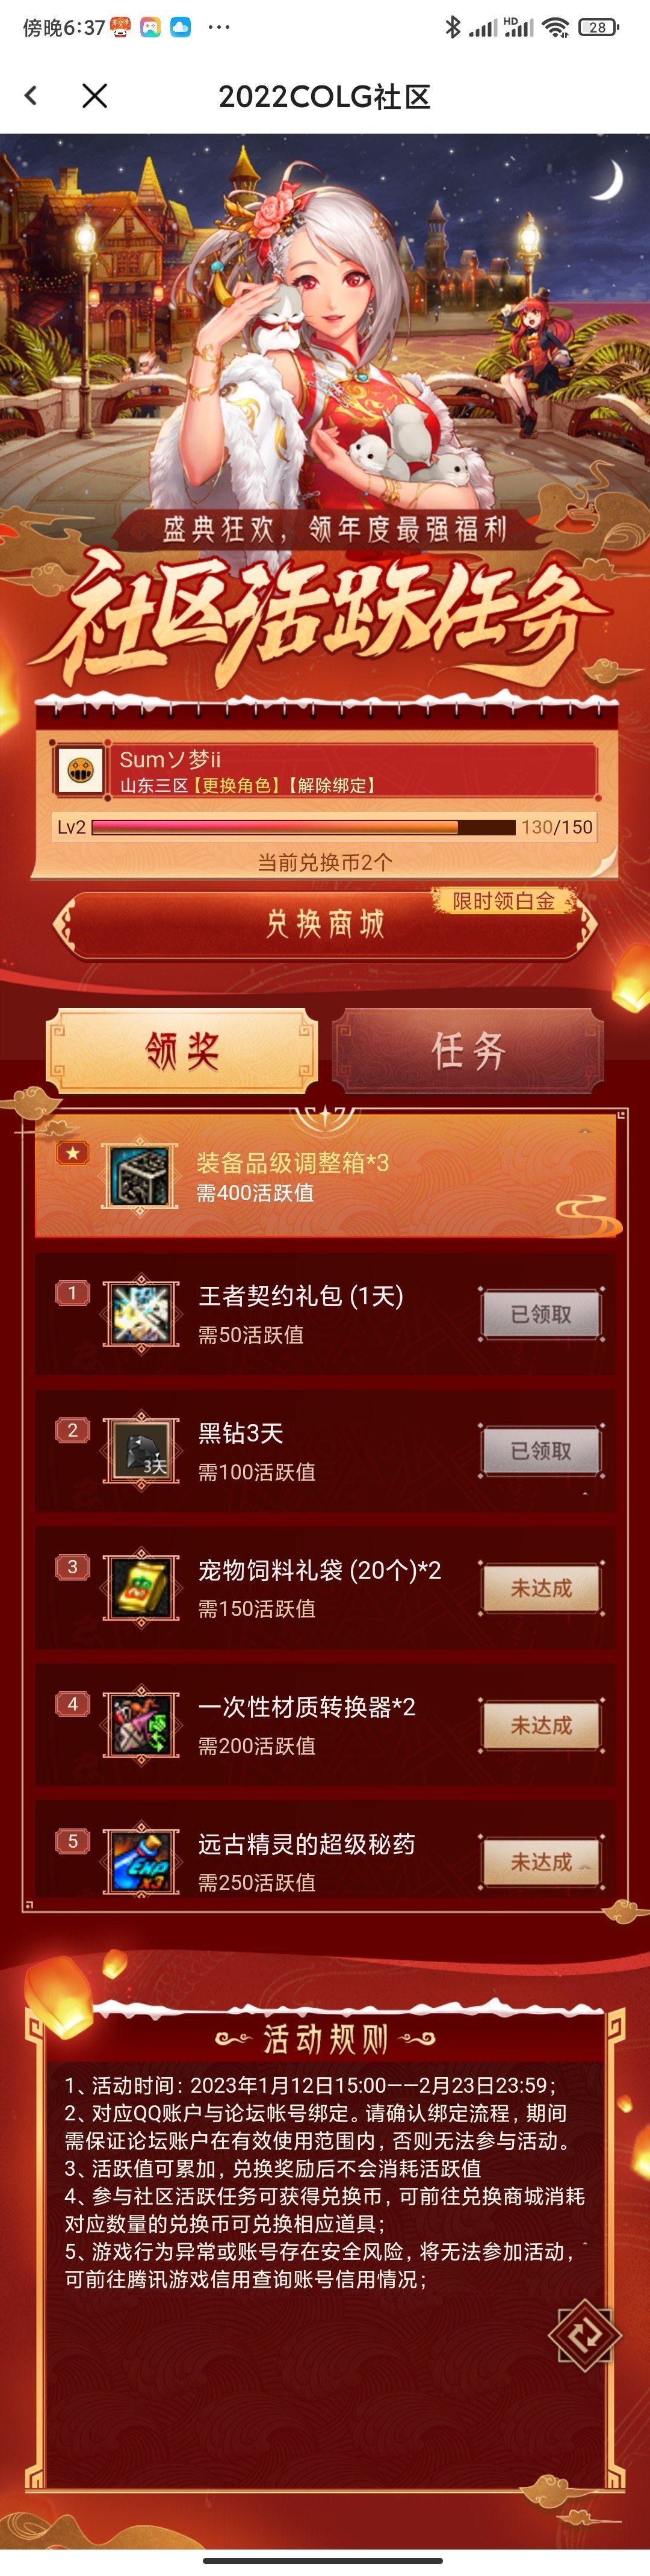This screenshot has height=2576, width=650.
Task: Tap the 一次性材质转换器 item icon
Action: 141,1725
